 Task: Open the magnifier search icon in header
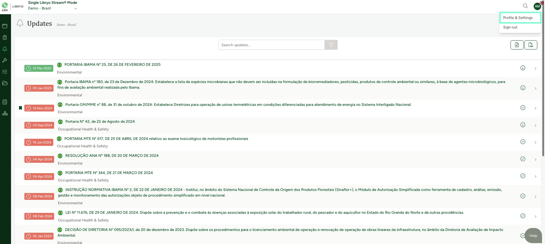(525, 6)
